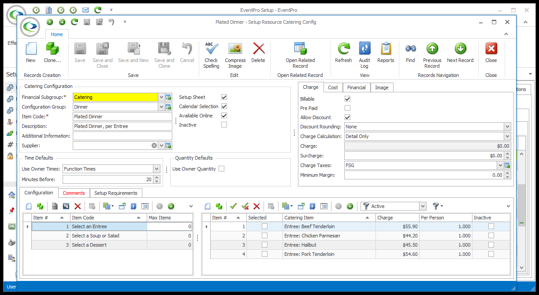Run Check Spelling from the ribbon
539x295 pixels.
click(x=211, y=48)
